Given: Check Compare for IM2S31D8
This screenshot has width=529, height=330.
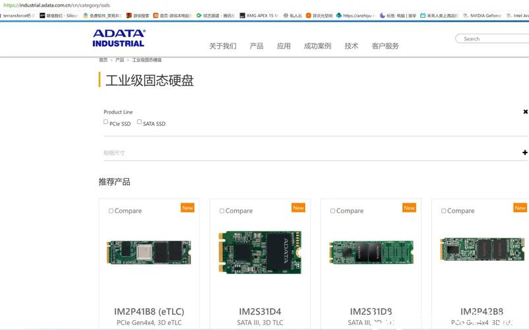Looking at the screenshot, I should [332, 211].
